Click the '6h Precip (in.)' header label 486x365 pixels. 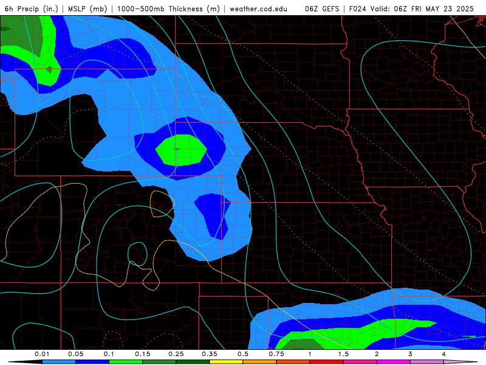pos(32,9)
